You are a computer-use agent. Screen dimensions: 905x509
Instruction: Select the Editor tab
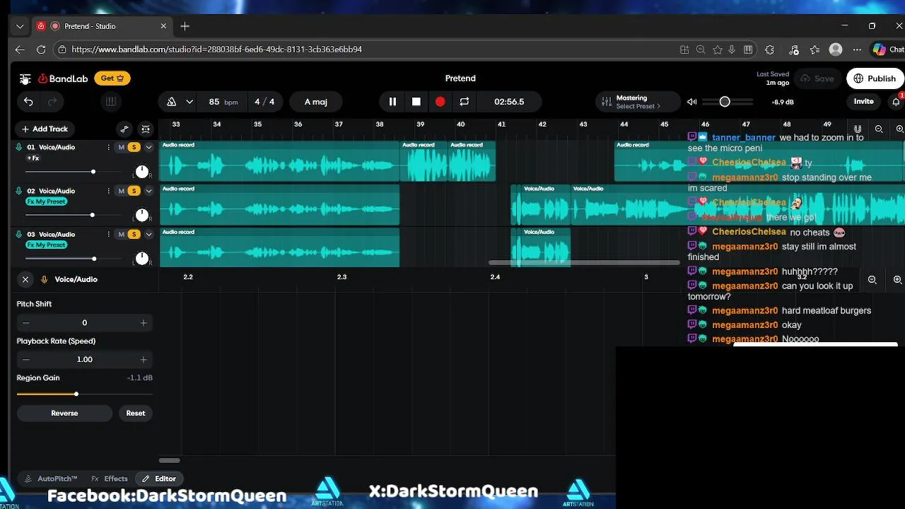click(158, 479)
